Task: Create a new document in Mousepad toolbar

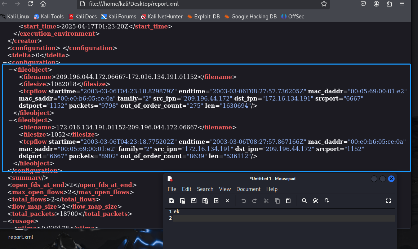Action: (x=172, y=201)
